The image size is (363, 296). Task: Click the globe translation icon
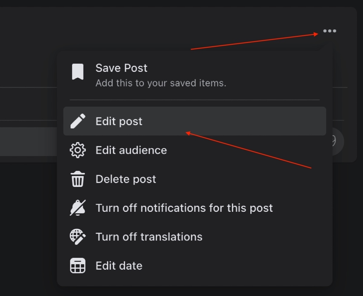click(78, 237)
